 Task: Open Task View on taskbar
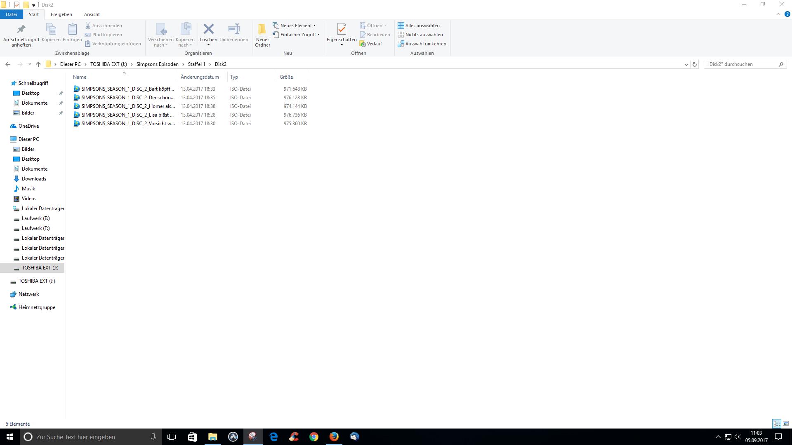[x=172, y=437]
